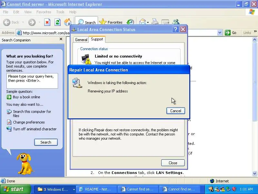
Task: Select Turn off animated character
Action: coord(35,129)
